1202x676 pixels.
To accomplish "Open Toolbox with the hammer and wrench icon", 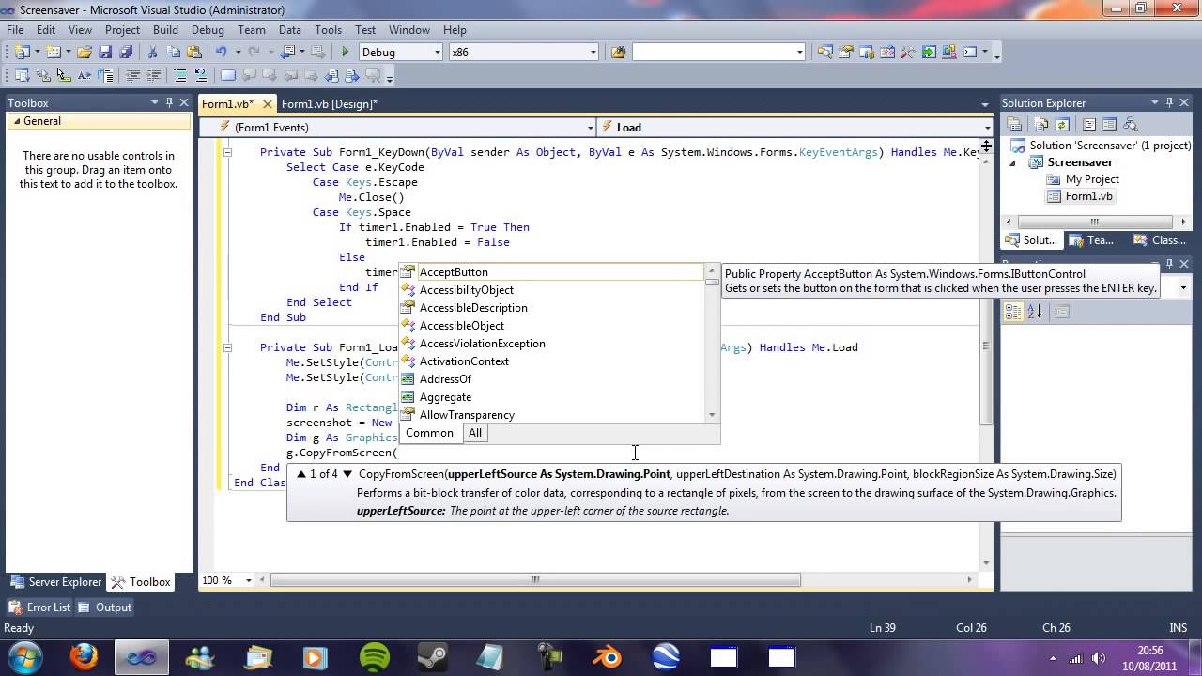I will point(907,52).
